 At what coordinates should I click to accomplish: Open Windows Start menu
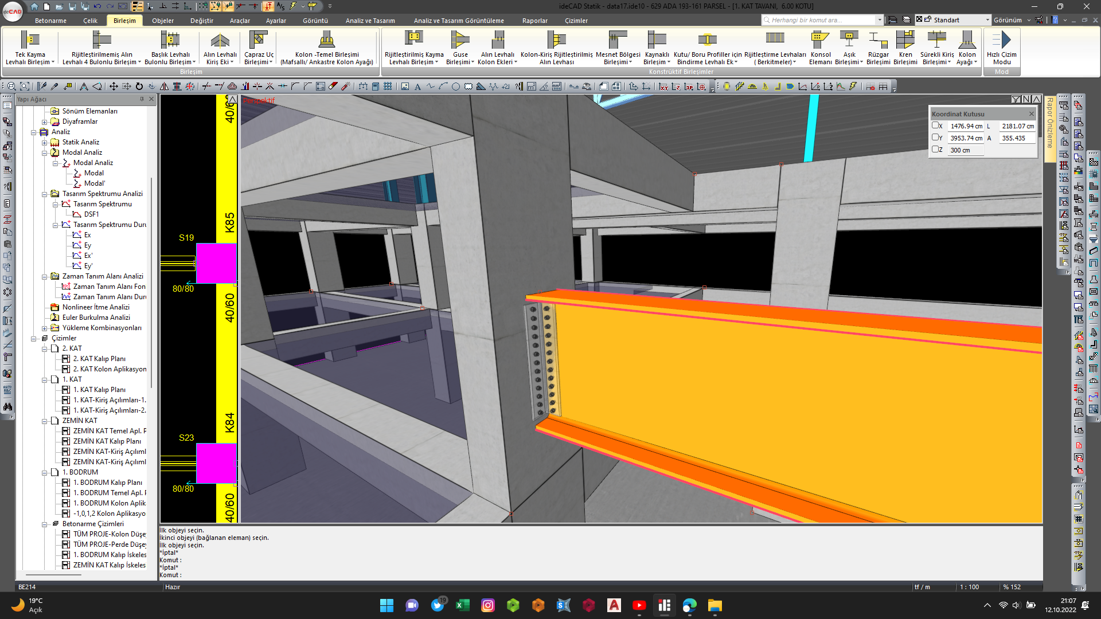pyautogui.click(x=386, y=605)
